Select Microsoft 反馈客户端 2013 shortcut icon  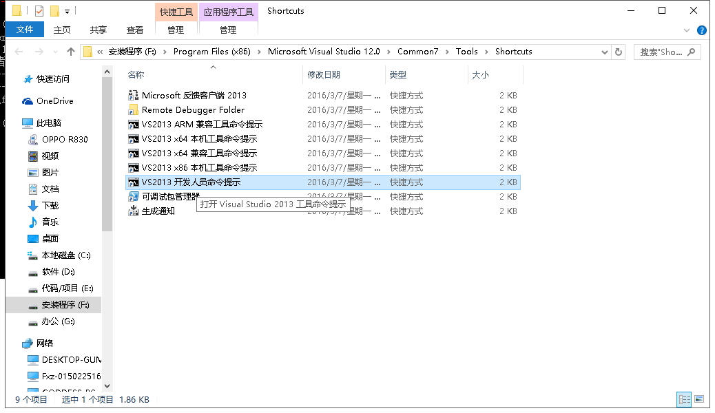coord(133,95)
